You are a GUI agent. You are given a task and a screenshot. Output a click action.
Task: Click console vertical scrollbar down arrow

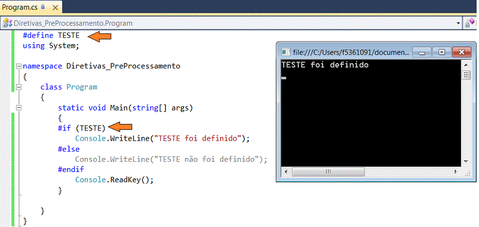tap(466, 161)
